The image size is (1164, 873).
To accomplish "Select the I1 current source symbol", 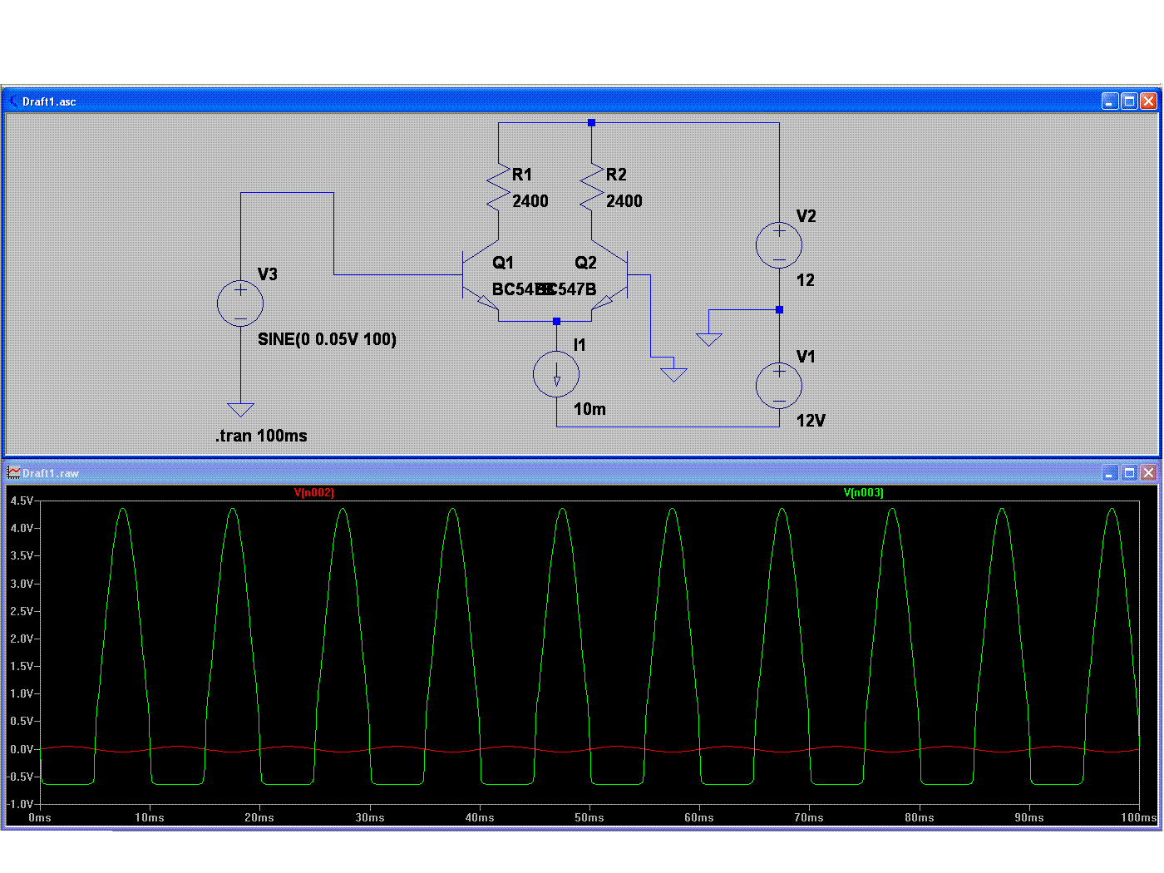I will (x=556, y=374).
